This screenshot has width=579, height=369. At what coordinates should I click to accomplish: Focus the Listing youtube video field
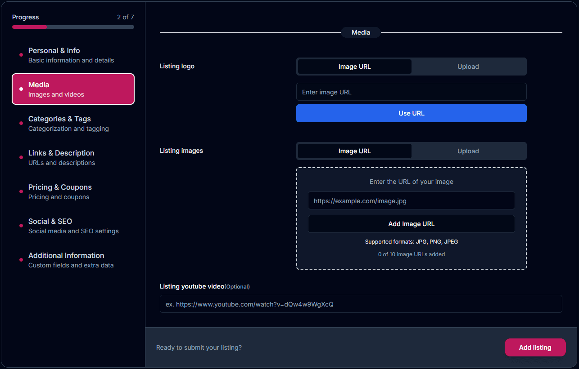[361, 304]
